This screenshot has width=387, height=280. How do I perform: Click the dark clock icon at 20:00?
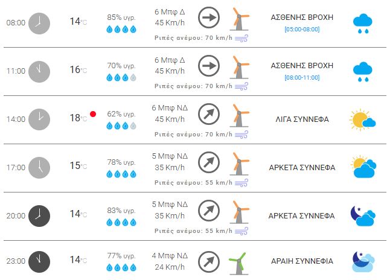40,215
